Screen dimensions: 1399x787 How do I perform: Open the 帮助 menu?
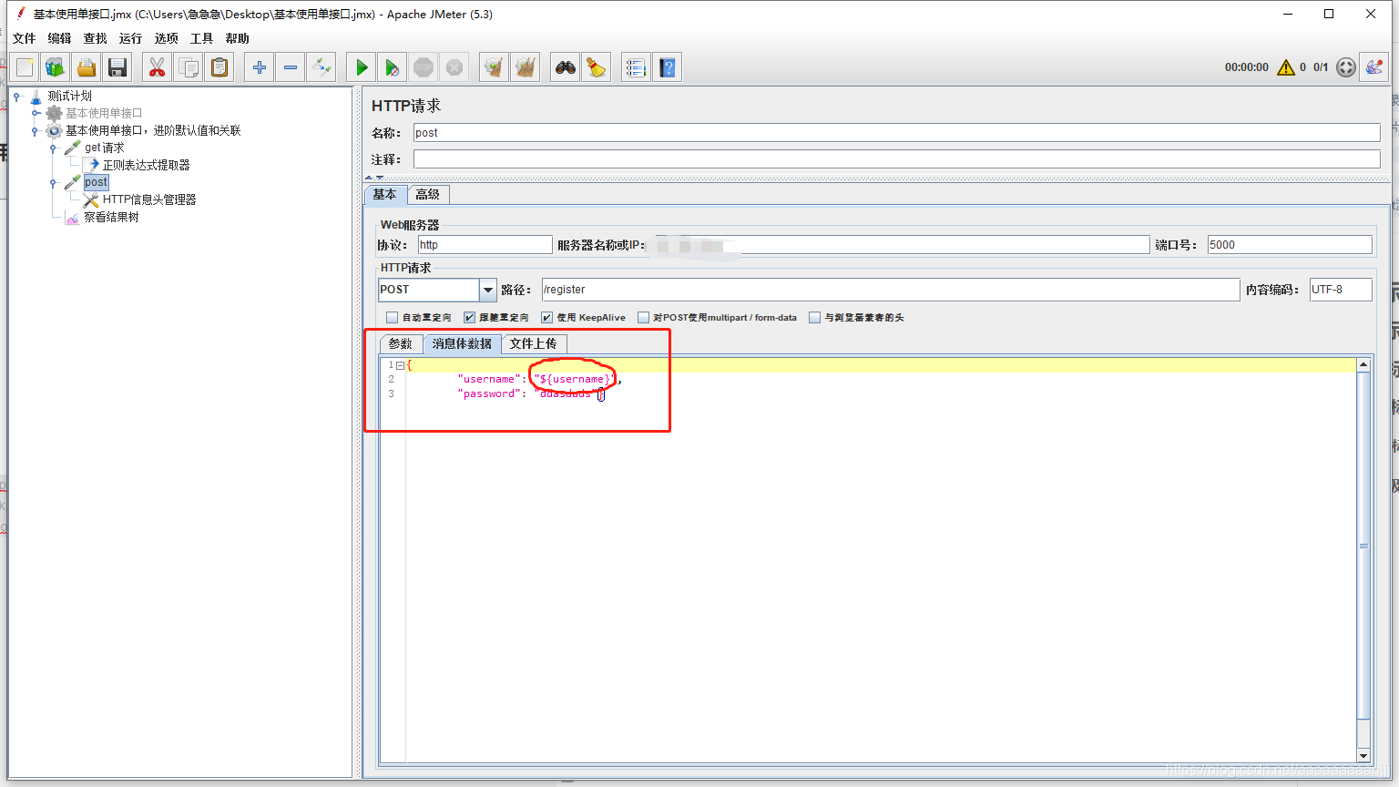click(x=237, y=38)
